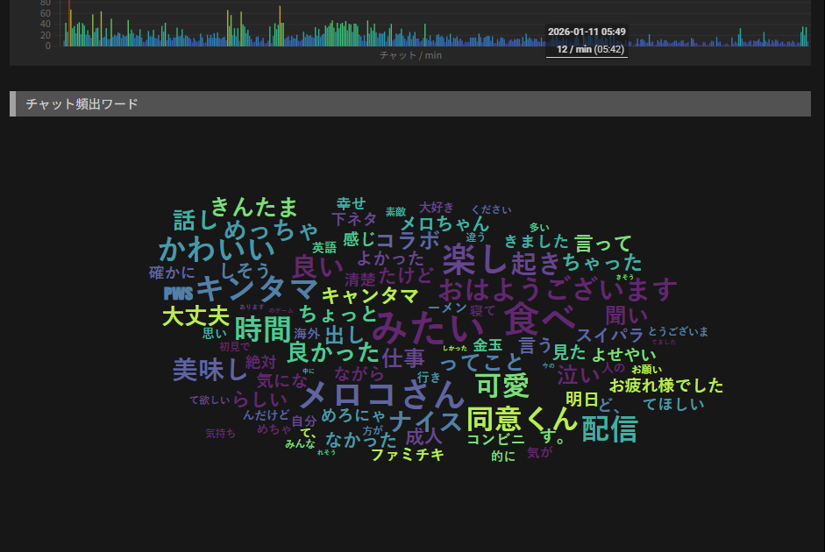The image size is (825, 552).
Task: Click the word 素敵 in cloud
Action: [395, 211]
